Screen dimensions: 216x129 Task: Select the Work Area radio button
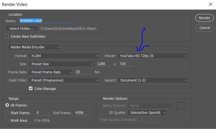[7, 120]
